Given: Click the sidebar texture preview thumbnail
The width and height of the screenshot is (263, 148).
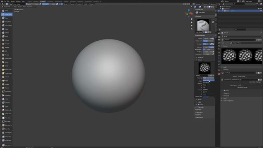Looking at the screenshot, I should (205, 68).
